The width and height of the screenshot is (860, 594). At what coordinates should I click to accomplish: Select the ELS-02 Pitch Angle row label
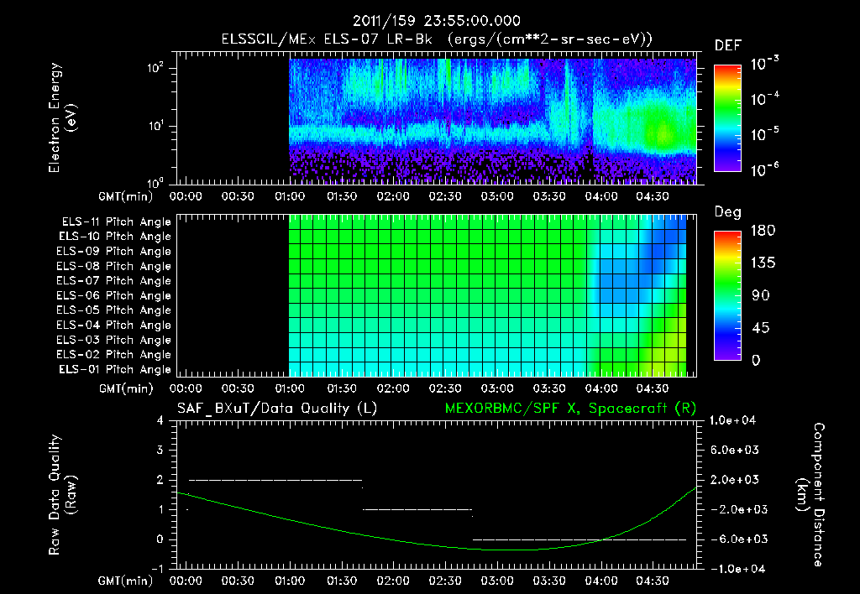click(114, 355)
